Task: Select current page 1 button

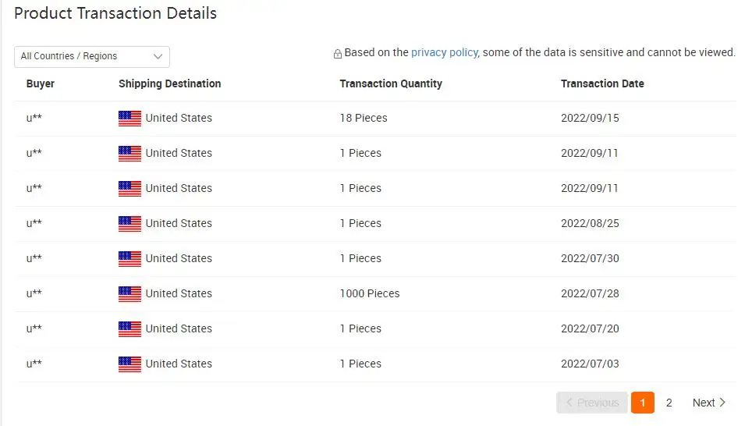Action: (642, 403)
